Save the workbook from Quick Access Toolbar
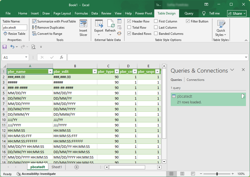 [5, 47]
